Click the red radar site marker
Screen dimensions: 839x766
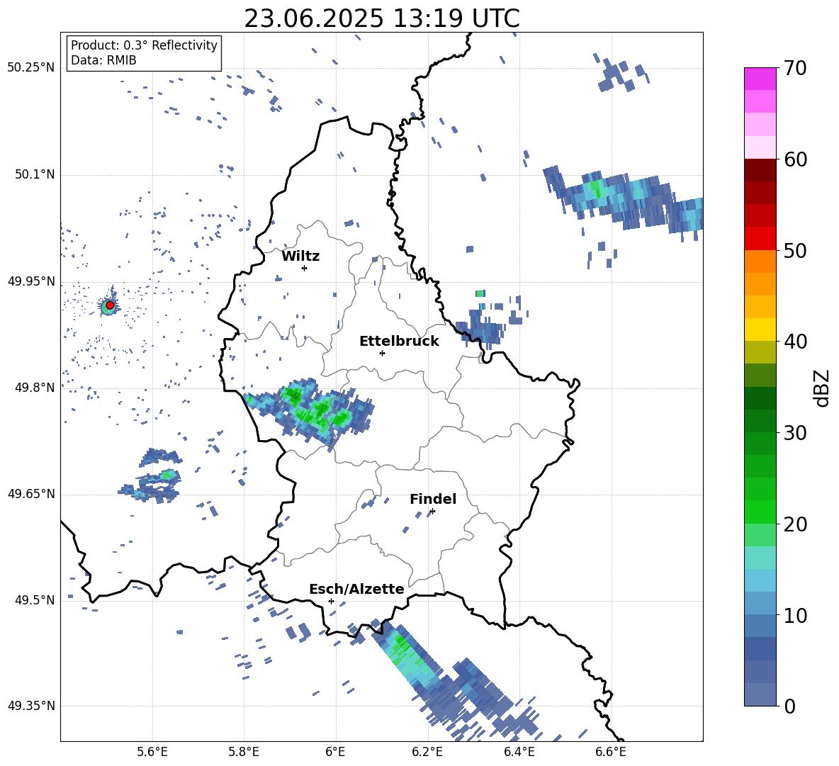coord(110,305)
